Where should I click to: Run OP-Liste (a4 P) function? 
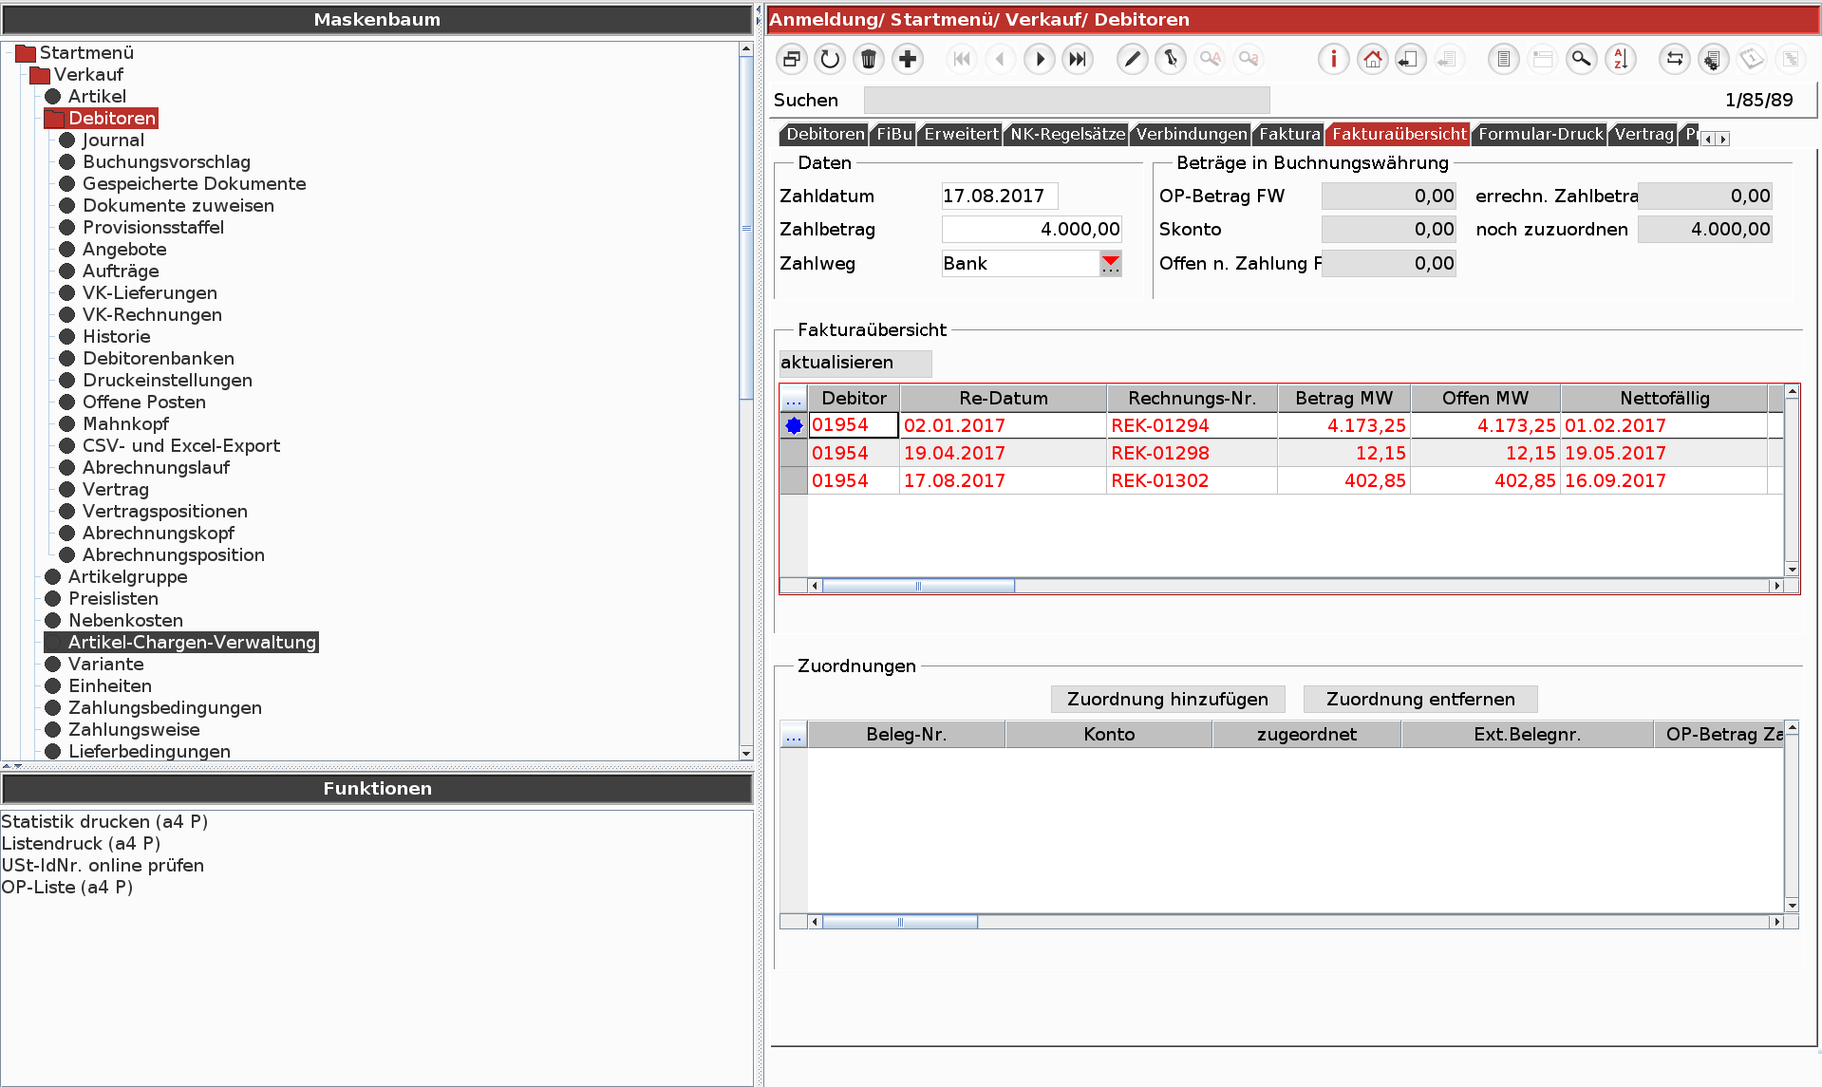[x=66, y=888]
